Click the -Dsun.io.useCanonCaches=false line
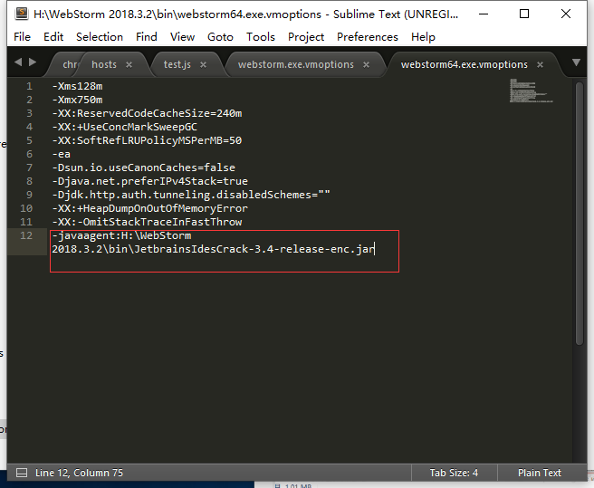 (144, 167)
